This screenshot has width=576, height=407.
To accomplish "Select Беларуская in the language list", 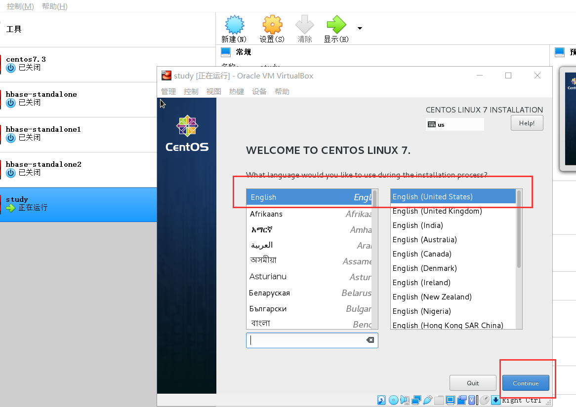I will click(309, 293).
